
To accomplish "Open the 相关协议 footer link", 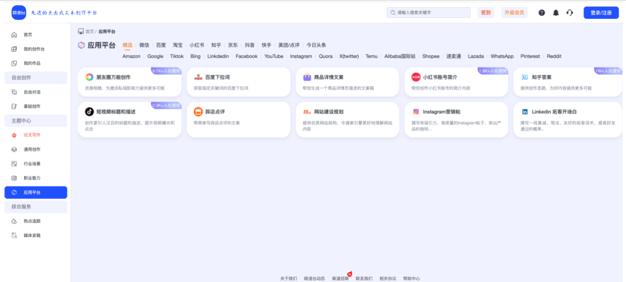I will tap(388, 278).
